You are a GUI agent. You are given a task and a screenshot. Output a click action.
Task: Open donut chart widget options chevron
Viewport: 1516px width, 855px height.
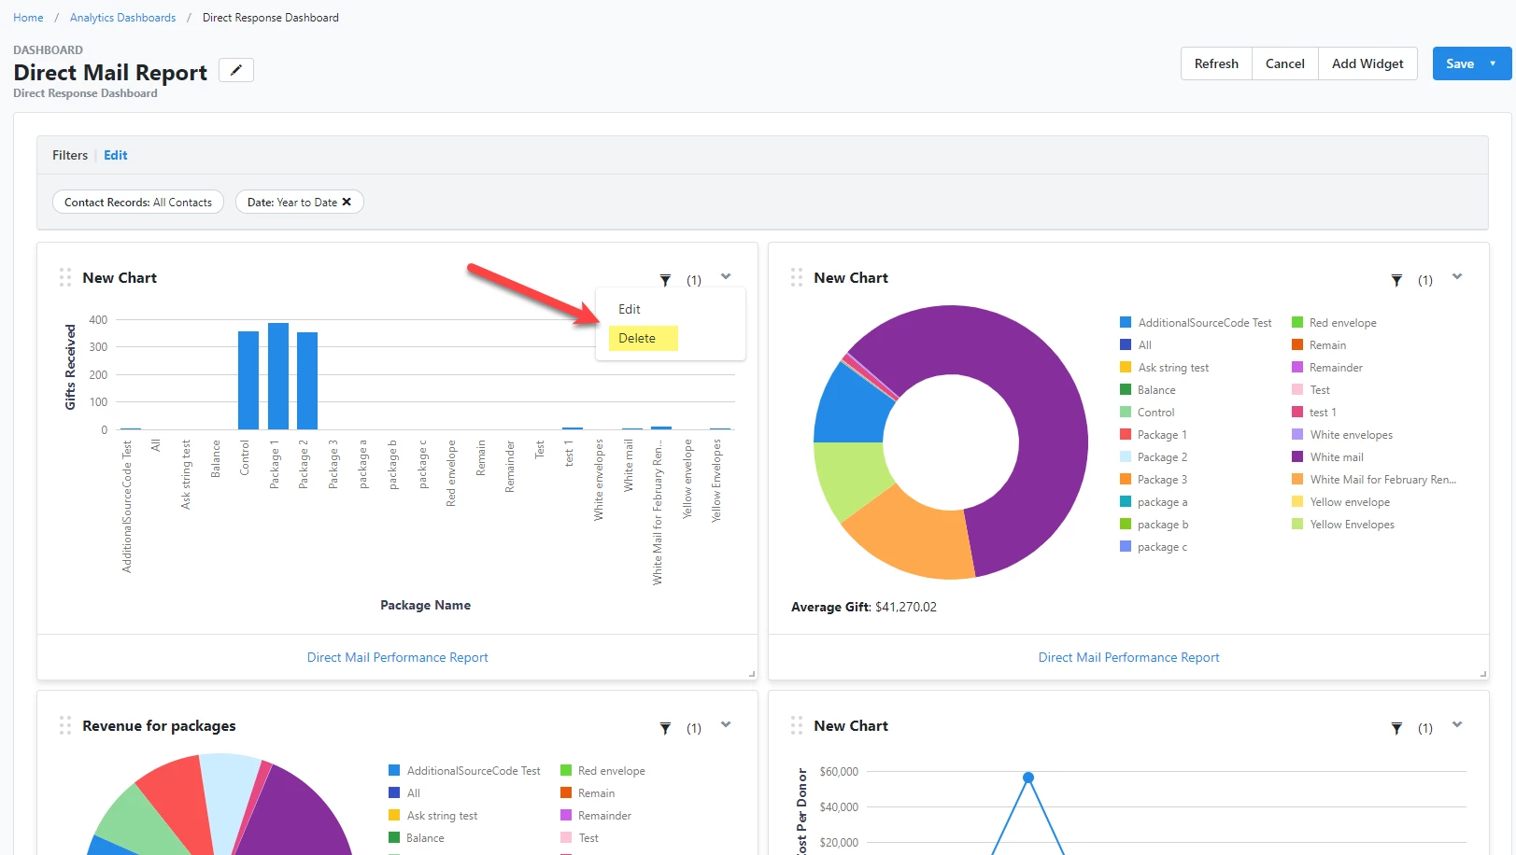tap(1457, 276)
